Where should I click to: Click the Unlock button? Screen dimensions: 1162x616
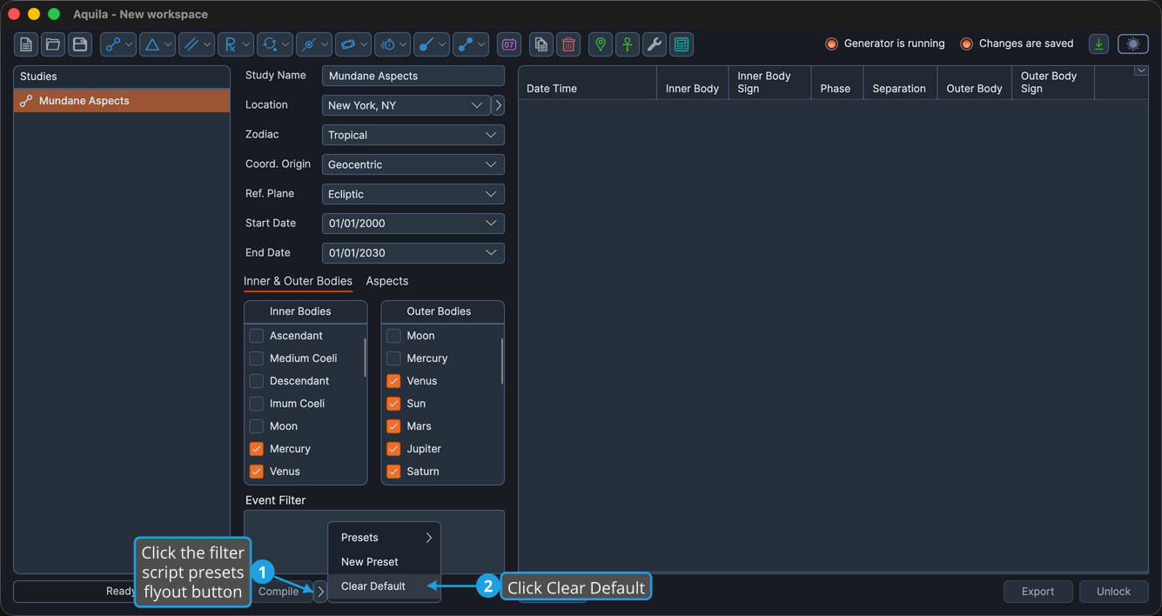point(1113,592)
